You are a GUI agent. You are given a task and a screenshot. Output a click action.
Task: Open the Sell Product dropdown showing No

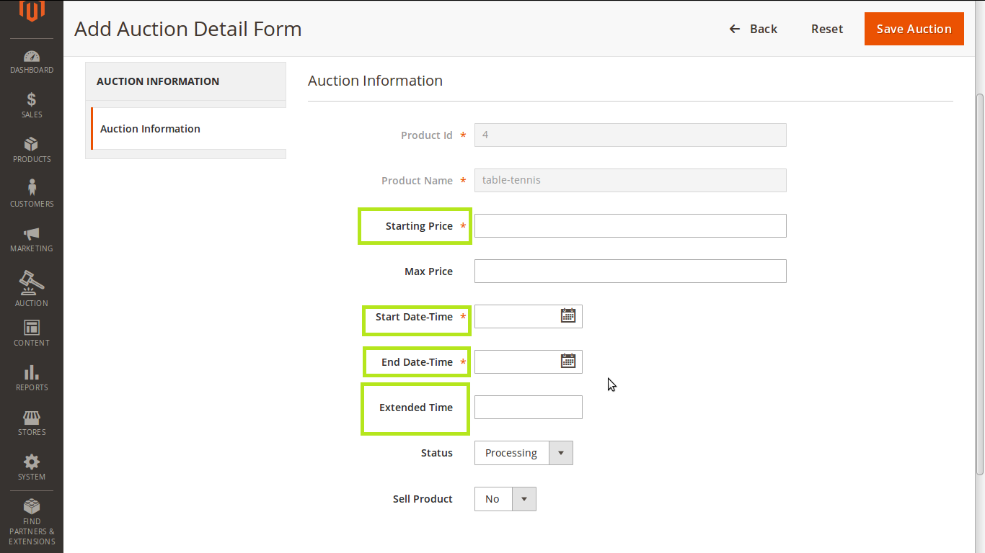click(505, 499)
